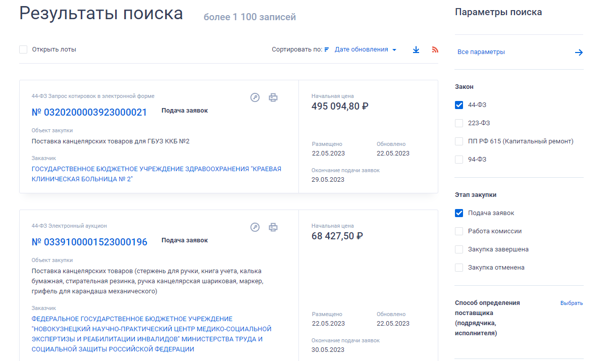
Task: Uncheck the Подача заявок filter
Action: pos(459,213)
